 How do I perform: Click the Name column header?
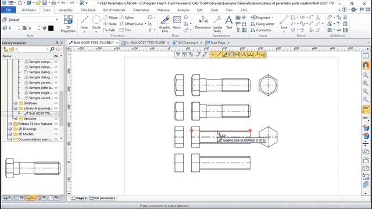coord(27,56)
